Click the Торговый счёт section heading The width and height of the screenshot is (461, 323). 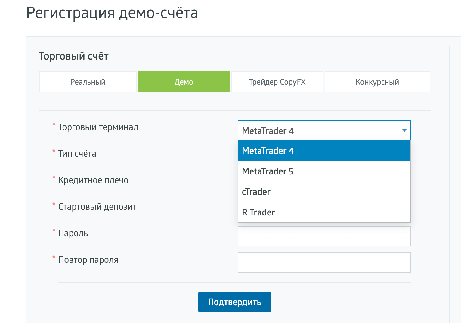(x=73, y=56)
